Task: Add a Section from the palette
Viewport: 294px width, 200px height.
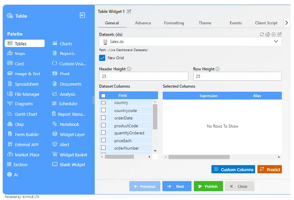Action: (x=17, y=164)
